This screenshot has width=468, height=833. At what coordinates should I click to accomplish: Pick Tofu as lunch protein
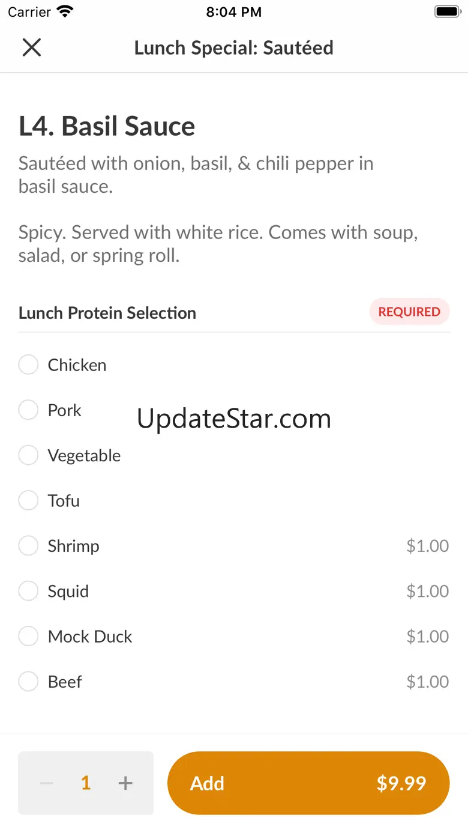tap(28, 500)
